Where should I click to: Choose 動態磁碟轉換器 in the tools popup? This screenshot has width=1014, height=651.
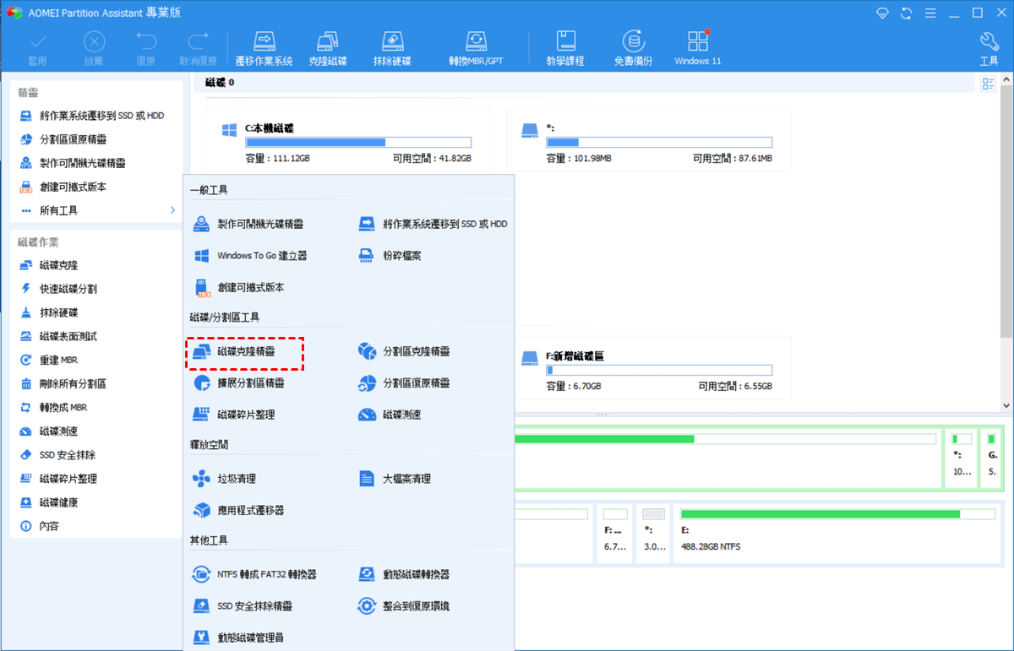404,574
